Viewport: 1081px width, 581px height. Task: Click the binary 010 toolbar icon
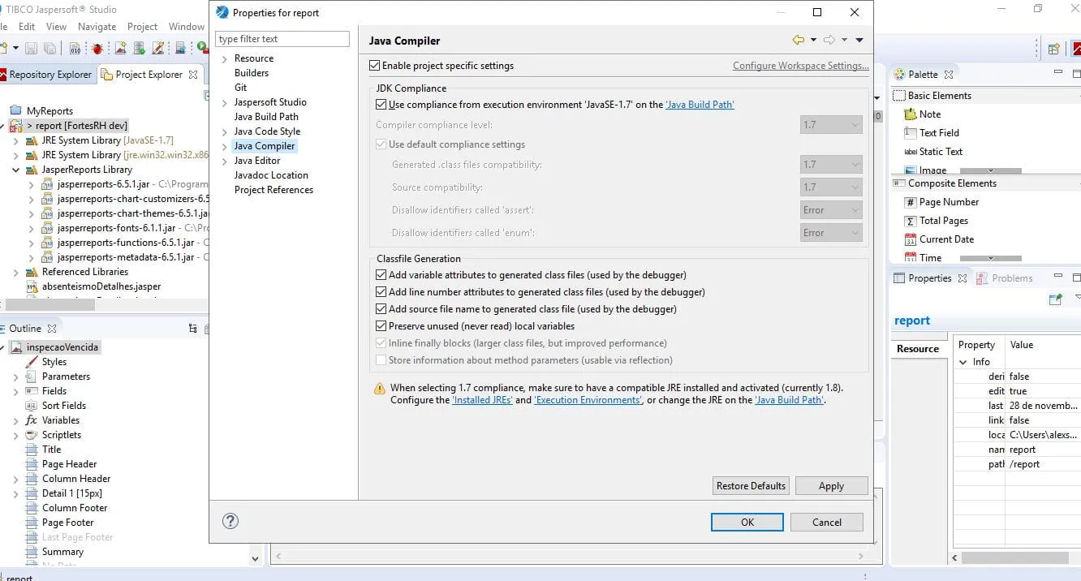click(x=75, y=49)
